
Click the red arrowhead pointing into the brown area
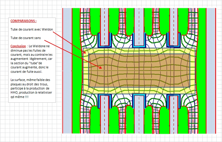click(101, 68)
